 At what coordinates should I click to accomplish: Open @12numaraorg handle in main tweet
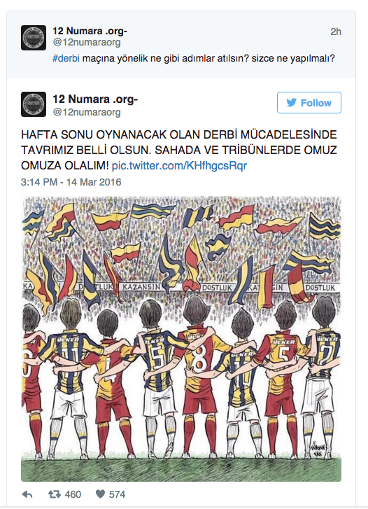point(87,112)
